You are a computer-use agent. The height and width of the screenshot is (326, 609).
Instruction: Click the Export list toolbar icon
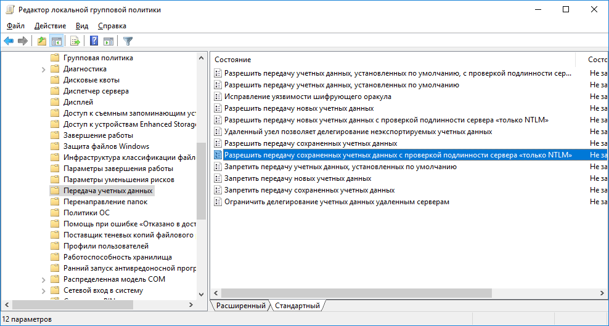coord(75,41)
